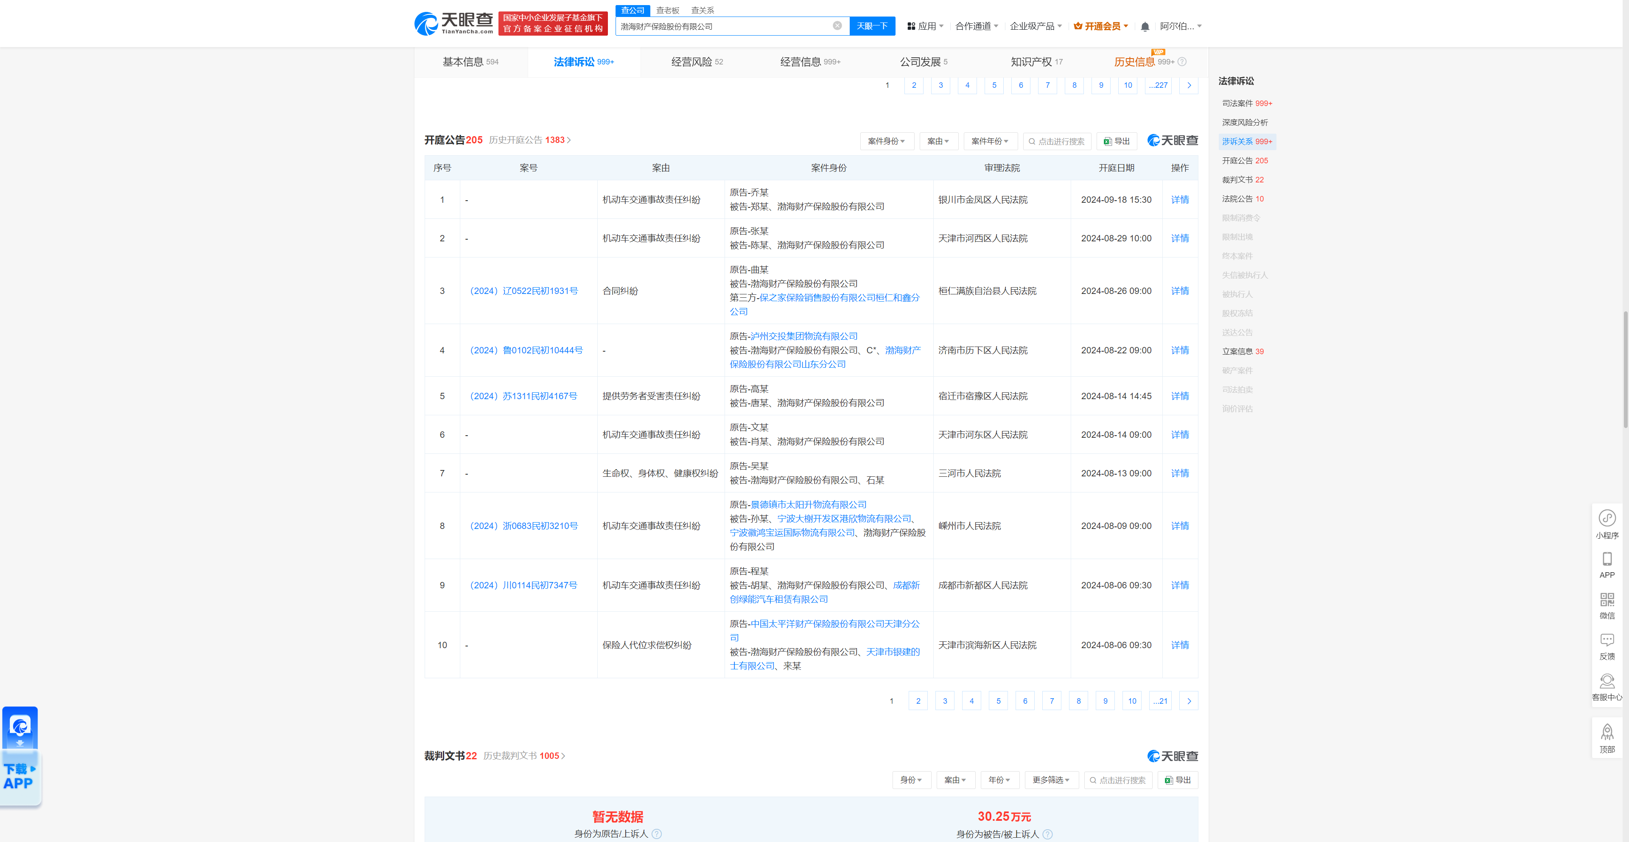The width and height of the screenshot is (1629, 842).
Task: Go to page 5 of 开庭公告
Action: click(x=999, y=700)
